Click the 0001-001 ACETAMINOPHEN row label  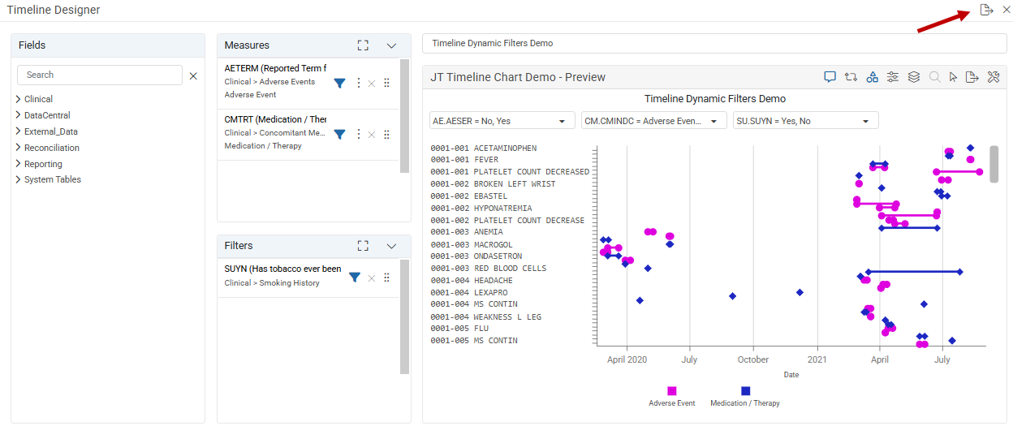[484, 148]
